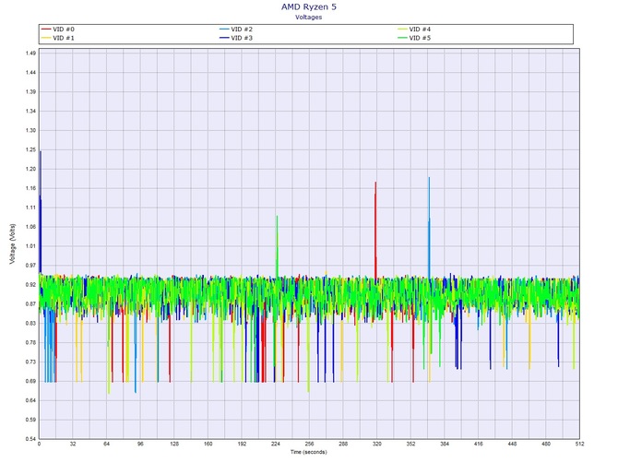Viewport: 618px width, 463px height.
Task: Click the Time (seconds) axis label
Action: [x=309, y=452]
